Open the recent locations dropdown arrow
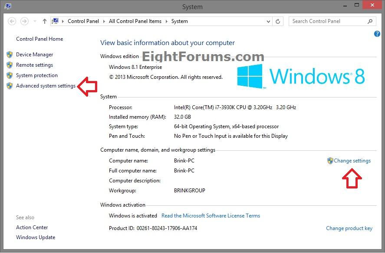 click(x=35, y=21)
